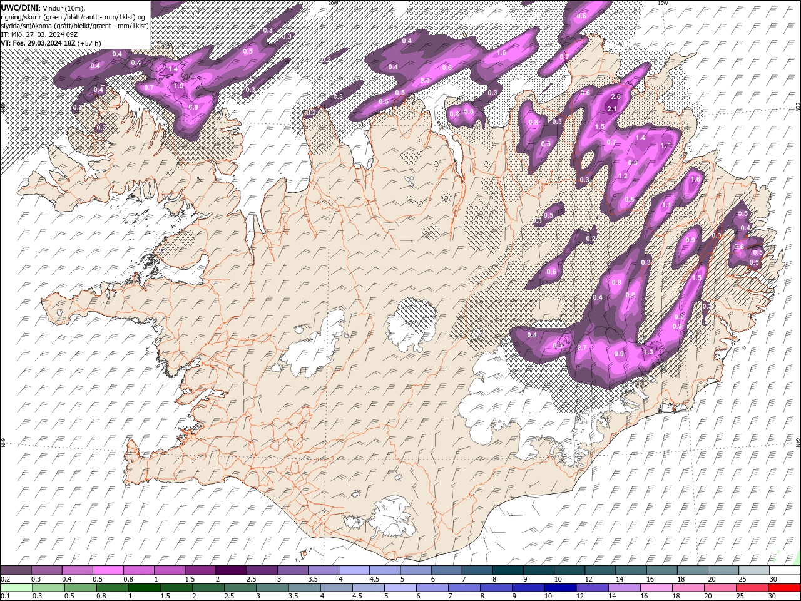Click the darkest green swatch in bottom legend row

click(145, 588)
